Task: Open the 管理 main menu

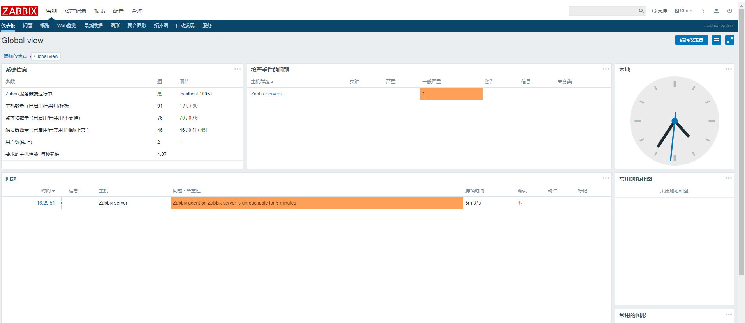Action: click(x=137, y=11)
